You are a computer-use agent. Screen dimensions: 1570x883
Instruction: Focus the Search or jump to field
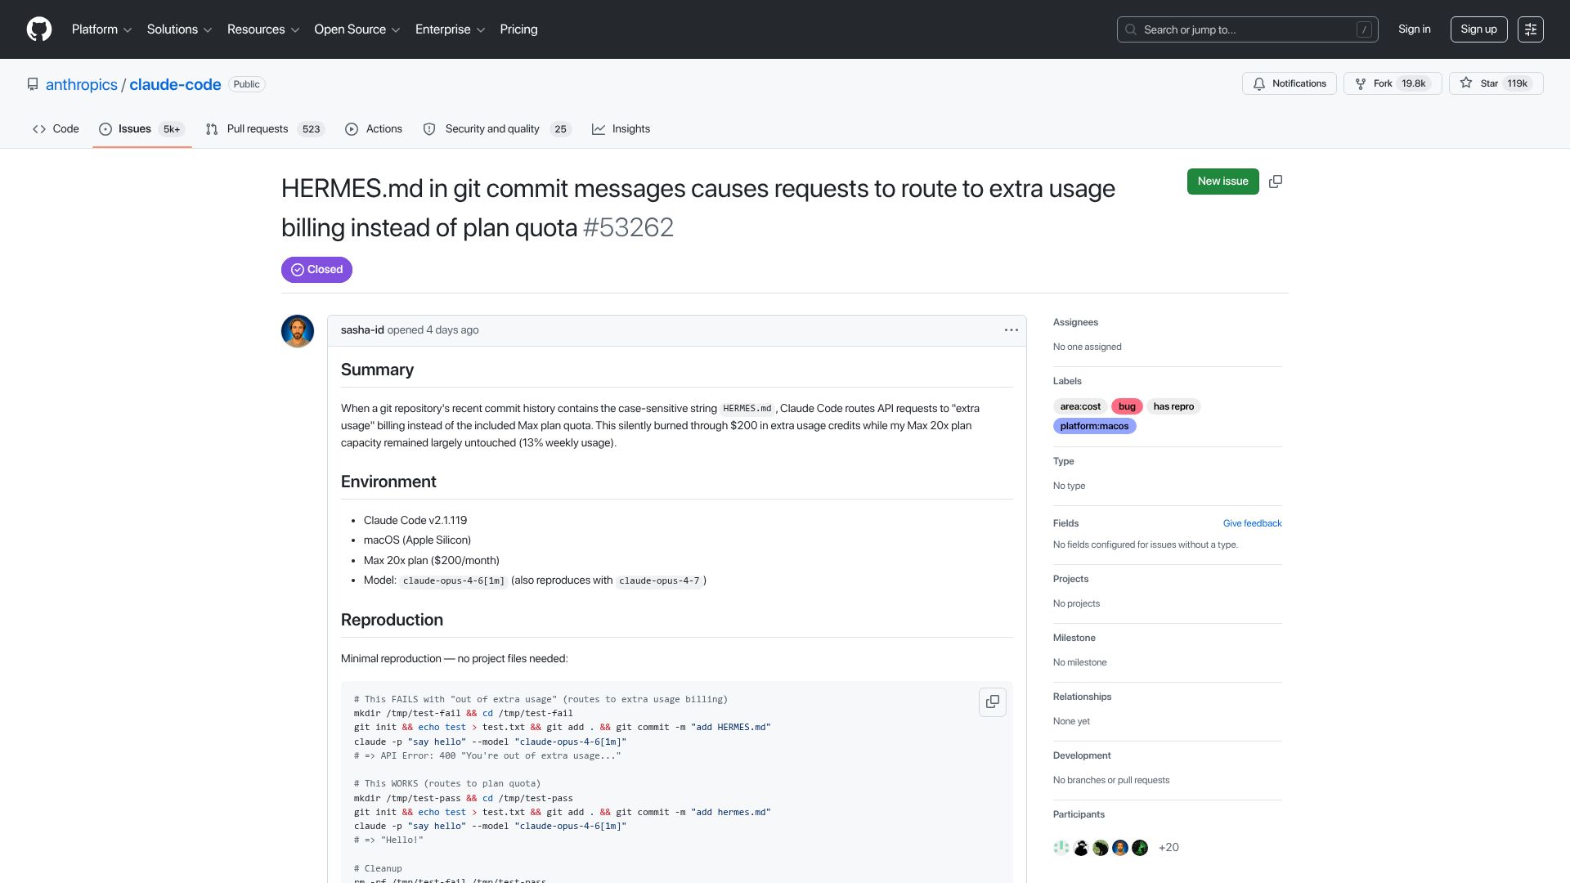(1247, 29)
